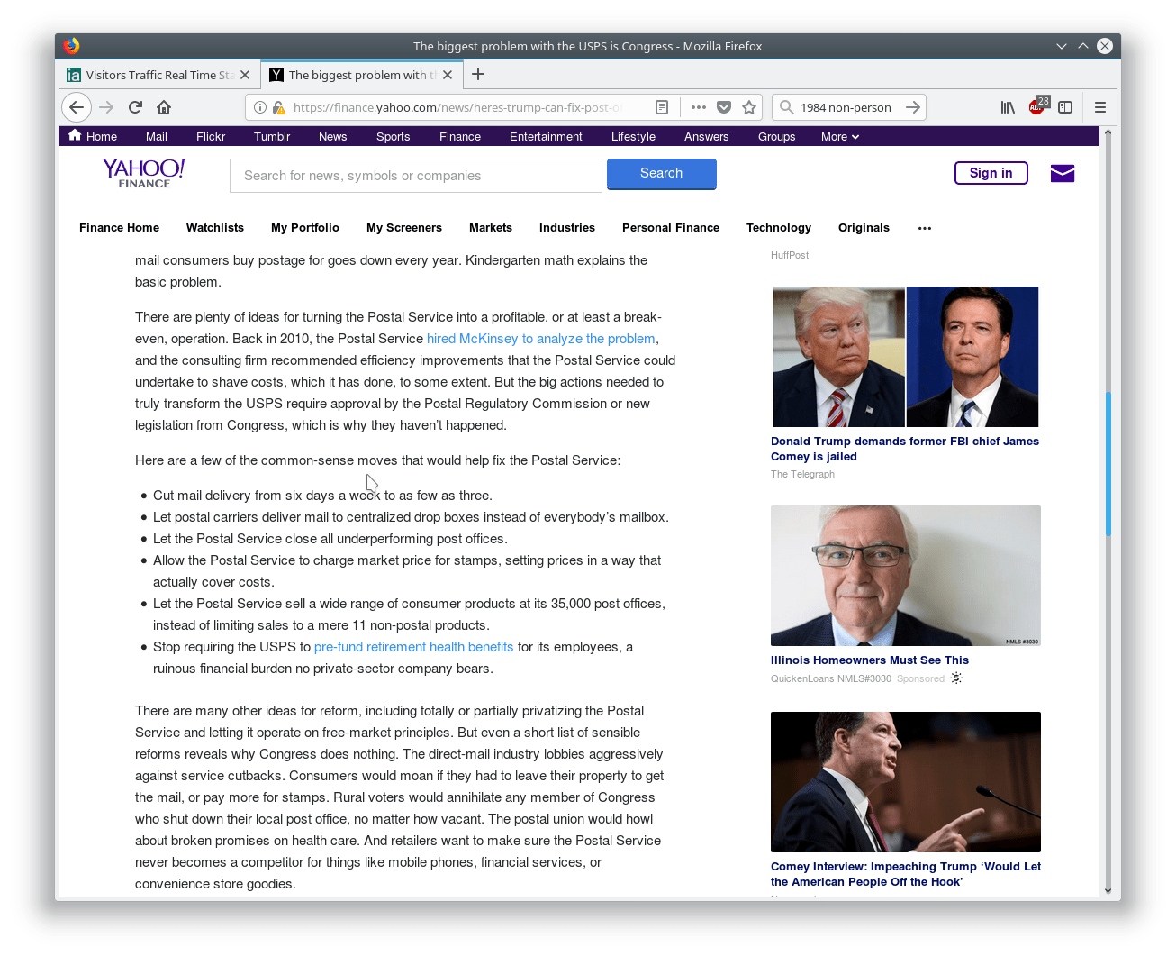Open the pre-fund retirement health benefits link
The image size is (1176, 956).
pos(413,647)
